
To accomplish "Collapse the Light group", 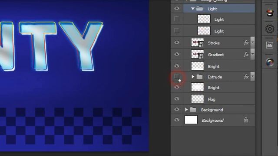I will pos(193,9).
